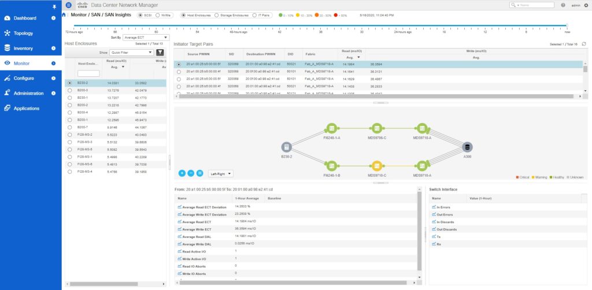Zoom in the topology with plus icon
The width and height of the screenshot is (592, 290).
pos(182,173)
